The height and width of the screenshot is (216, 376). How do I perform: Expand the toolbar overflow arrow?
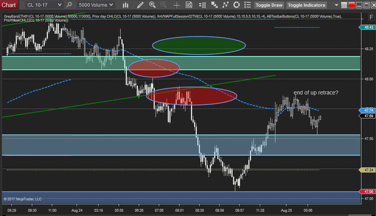tap(336, 5)
